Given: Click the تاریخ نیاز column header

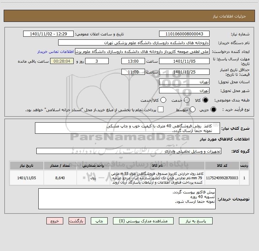Looking at the screenshot, I should (x=27, y=166).
